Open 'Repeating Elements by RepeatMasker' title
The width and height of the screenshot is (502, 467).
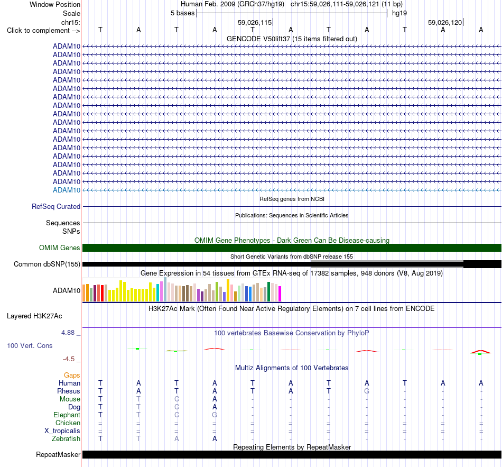(292, 447)
